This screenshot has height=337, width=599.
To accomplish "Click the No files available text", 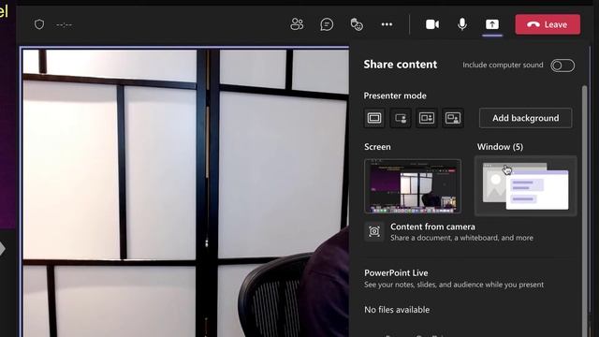I will tap(397, 310).
